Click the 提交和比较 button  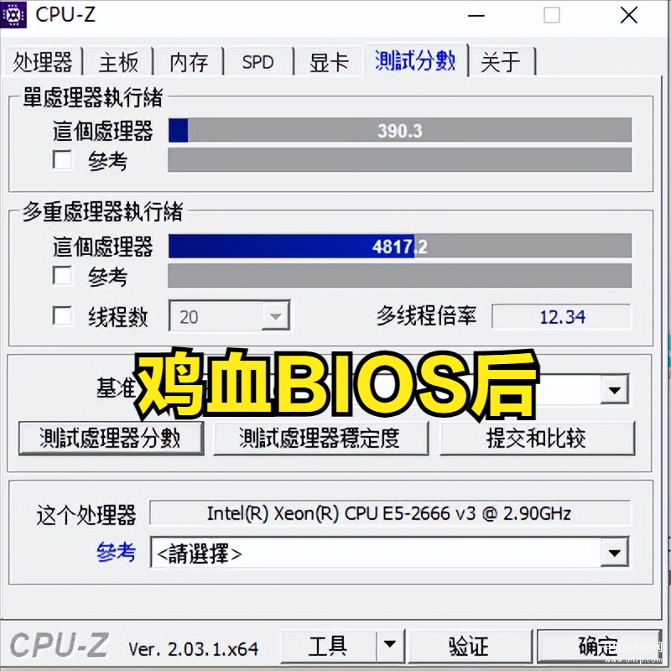pyautogui.click(x=537, y=438)
